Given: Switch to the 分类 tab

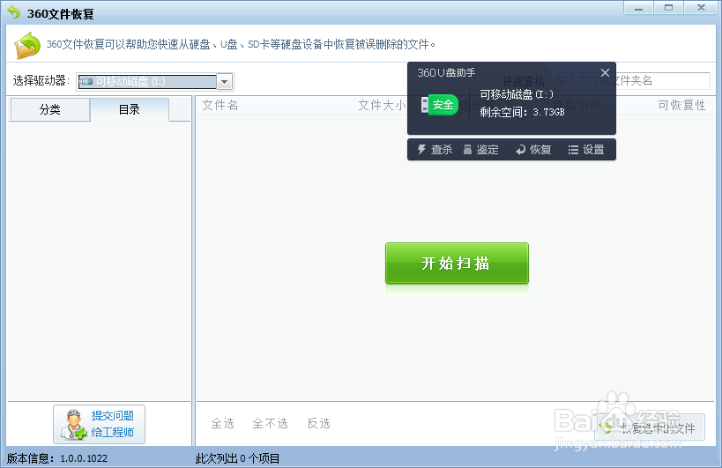Looking at the screenshot, I should 49,109.
